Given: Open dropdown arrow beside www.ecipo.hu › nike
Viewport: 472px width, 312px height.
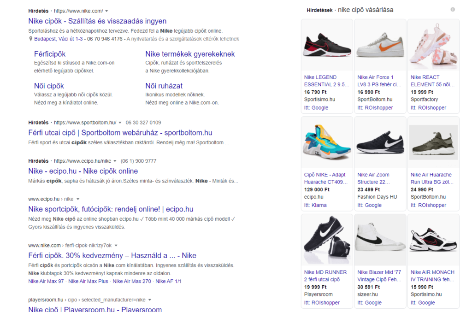Looking at the screenshot, I should [78, 199].
